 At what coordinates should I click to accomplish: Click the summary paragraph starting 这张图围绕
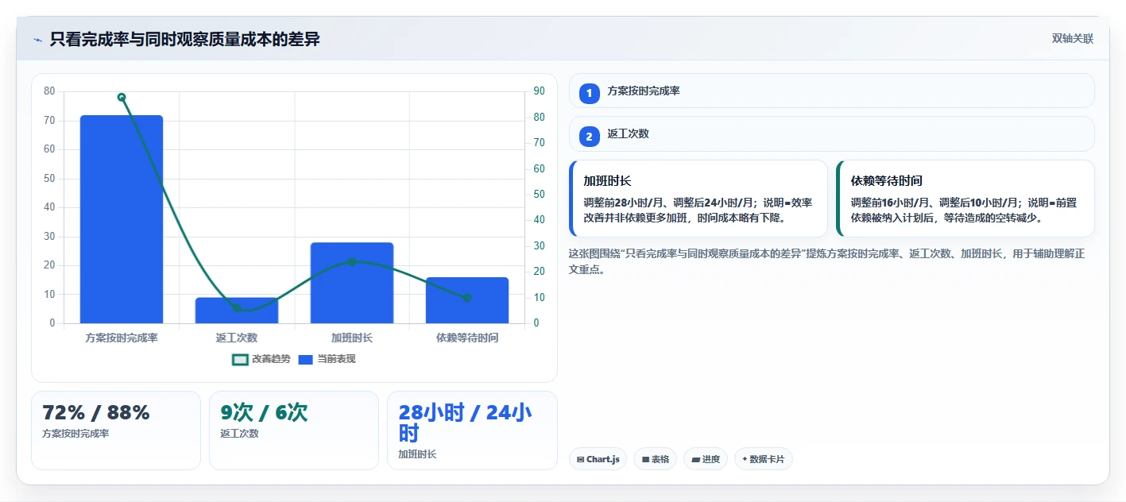pyautogui.click(x=827, y=261)
